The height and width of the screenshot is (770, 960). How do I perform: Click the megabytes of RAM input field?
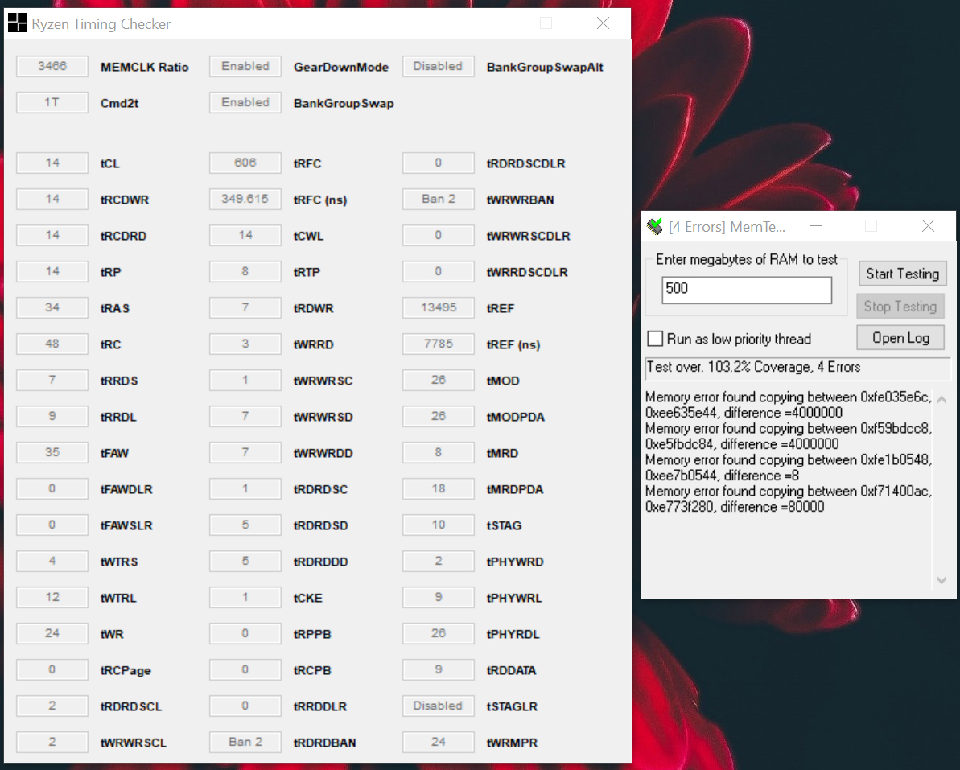click(x=746, y=289)
